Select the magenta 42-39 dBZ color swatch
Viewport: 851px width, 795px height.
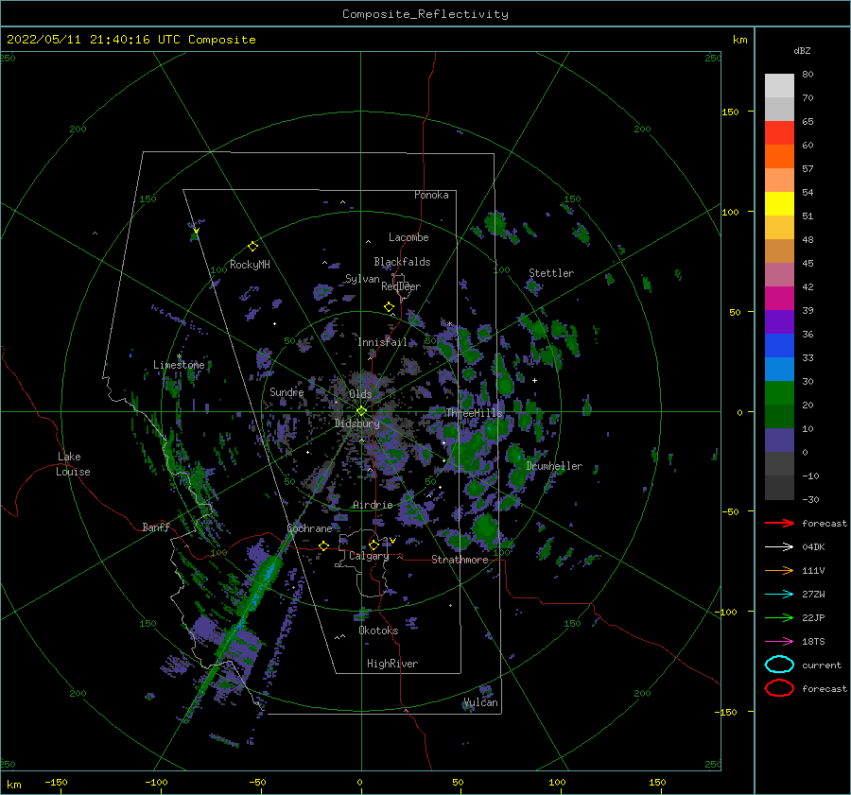(779, 299)
